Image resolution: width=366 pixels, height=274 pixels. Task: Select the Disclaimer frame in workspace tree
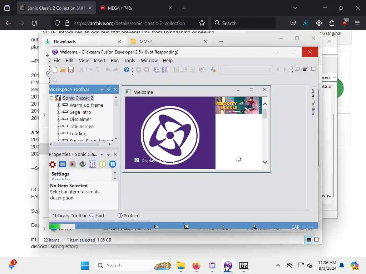point(80,119)
